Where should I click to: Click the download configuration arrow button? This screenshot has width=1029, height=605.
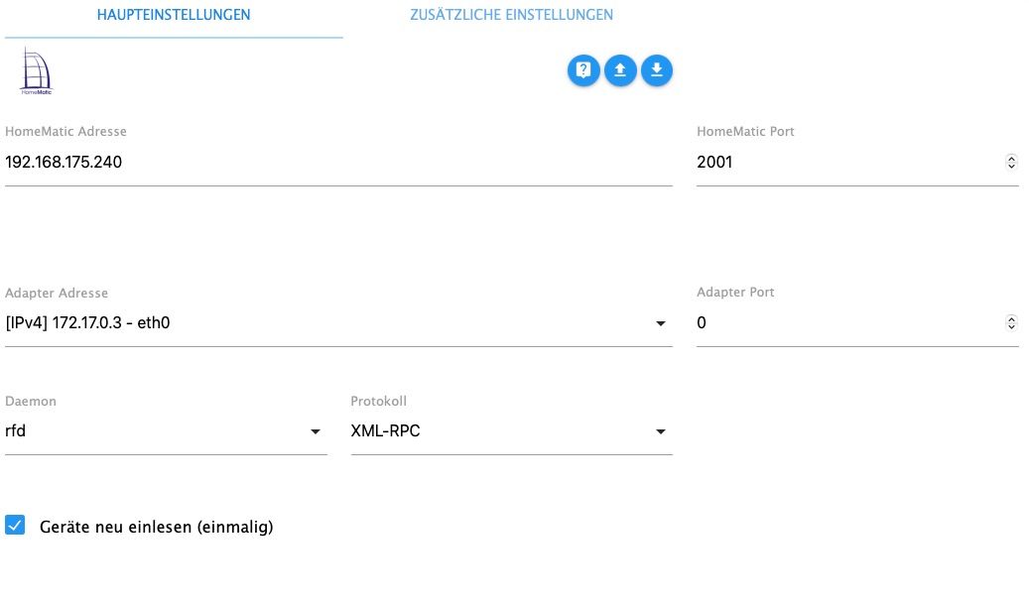click(x=657, y=70)
